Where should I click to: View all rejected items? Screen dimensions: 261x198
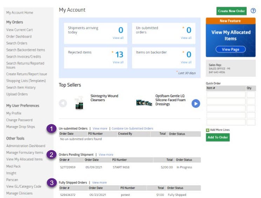coord(118,62)
